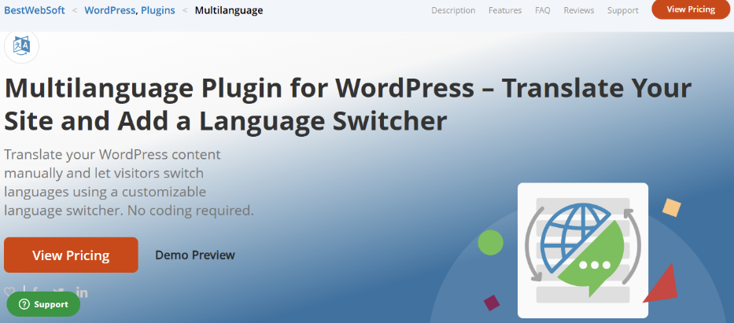The height and width of the screenshot is (323, 734).
Task: Select Multilanguage in the breadcrumb
Action: (228, 10)
